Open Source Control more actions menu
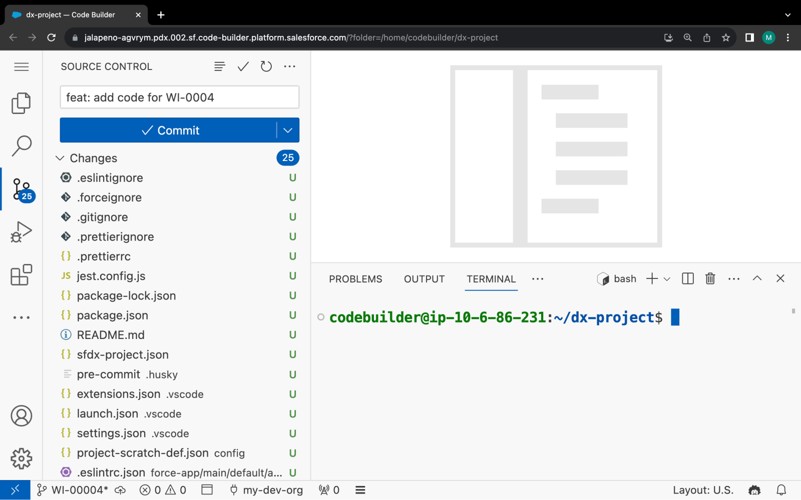 click(290, 66)
